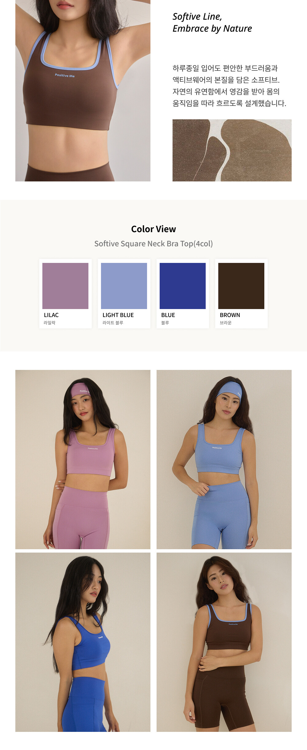Image resolution: width=307 pixels, height=750 pixels.
Task: Select the Light Blue color swatch
Action: 124,286
